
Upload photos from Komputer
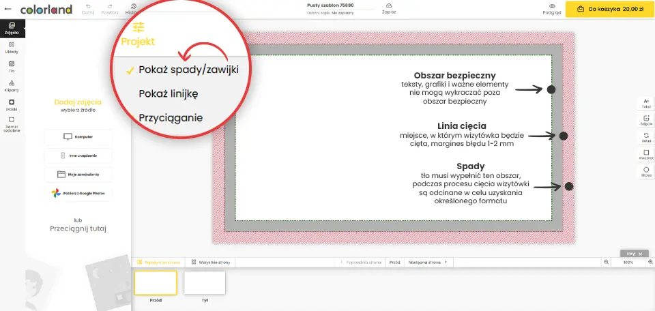point(78,137)
